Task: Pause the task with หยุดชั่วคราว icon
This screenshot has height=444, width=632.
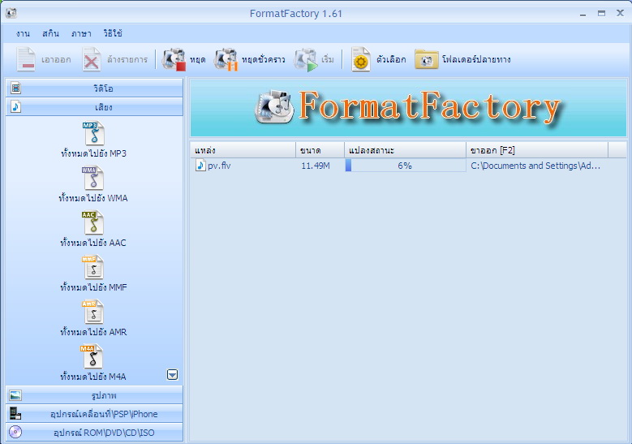Action: [226, 60]
